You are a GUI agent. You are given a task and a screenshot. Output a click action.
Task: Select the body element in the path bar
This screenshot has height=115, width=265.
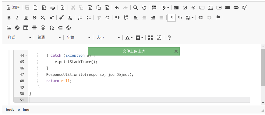[x=10, y=110]
